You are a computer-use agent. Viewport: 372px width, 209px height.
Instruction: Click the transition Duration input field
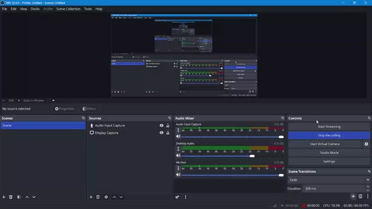point(334,188)
